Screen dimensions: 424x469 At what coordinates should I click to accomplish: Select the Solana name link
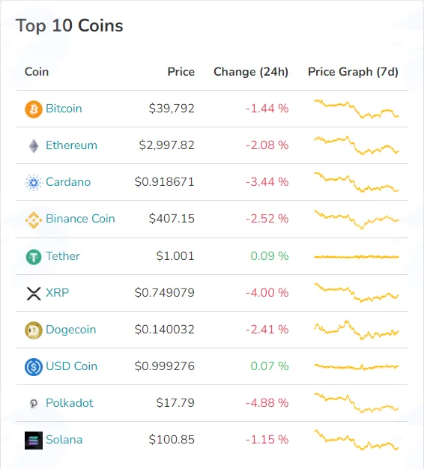[64, 440]
